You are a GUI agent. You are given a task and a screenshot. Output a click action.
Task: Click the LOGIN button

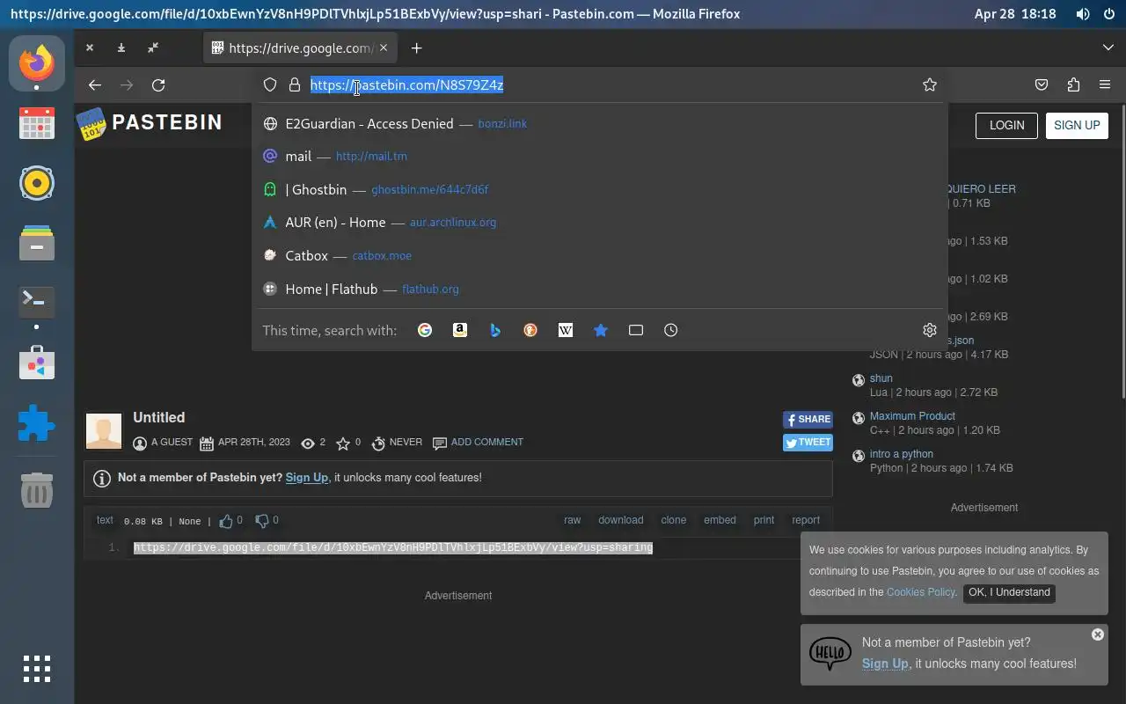(1006, 125)
